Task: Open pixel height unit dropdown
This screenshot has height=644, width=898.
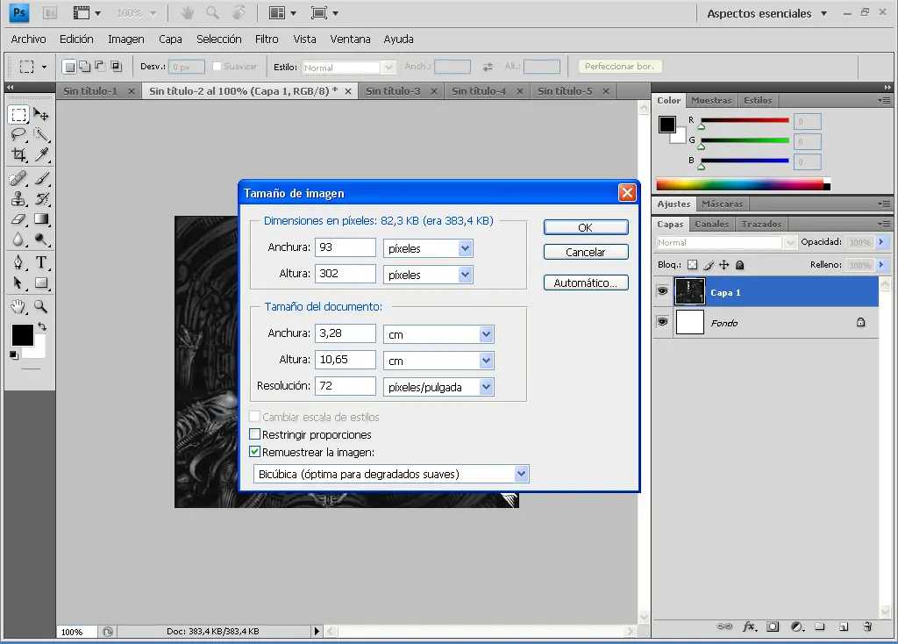Action: tap(465, 275)
